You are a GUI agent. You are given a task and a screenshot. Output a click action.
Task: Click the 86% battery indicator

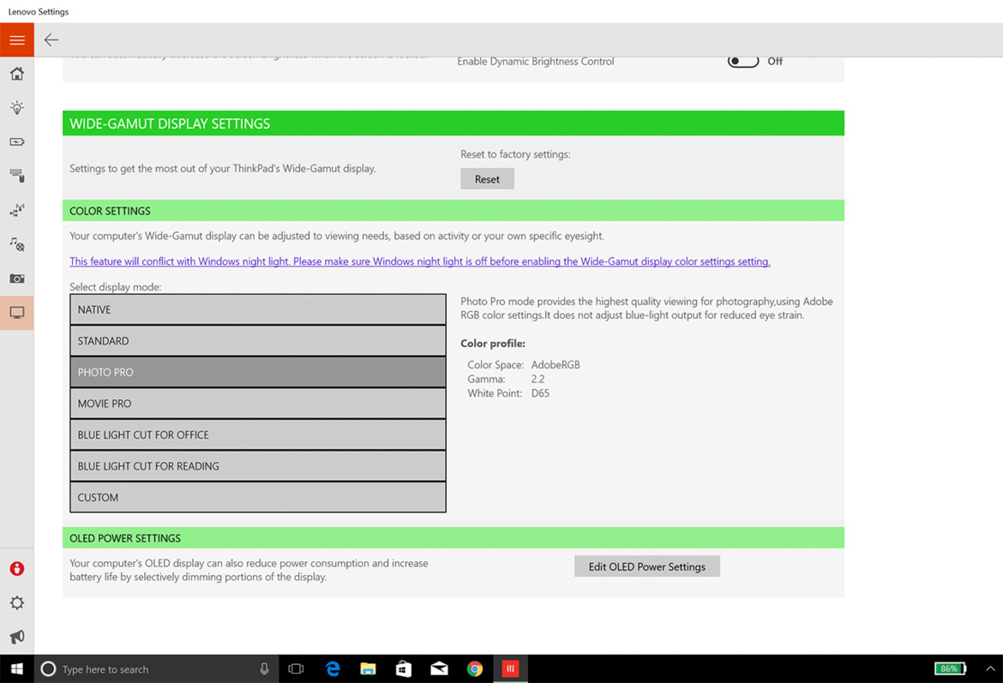[950, 669]
